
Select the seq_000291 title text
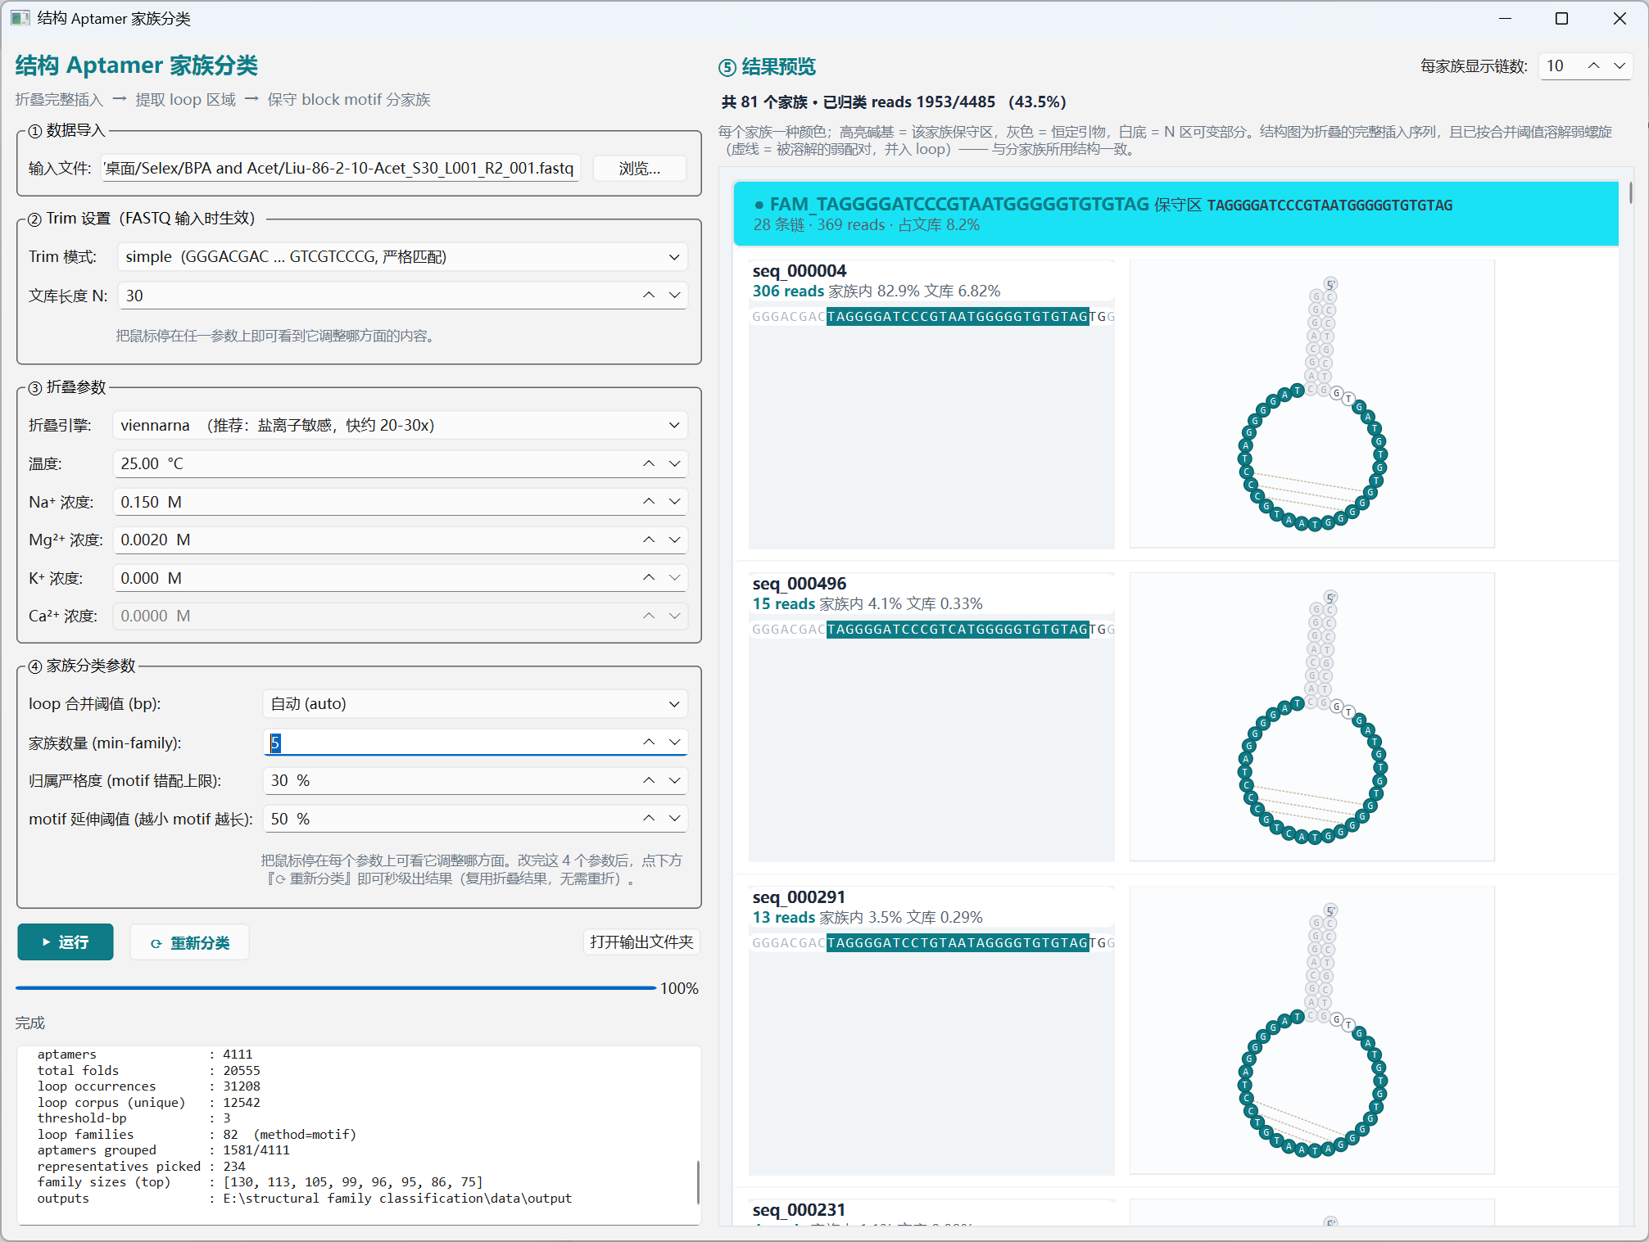click(x=800, y=897)
